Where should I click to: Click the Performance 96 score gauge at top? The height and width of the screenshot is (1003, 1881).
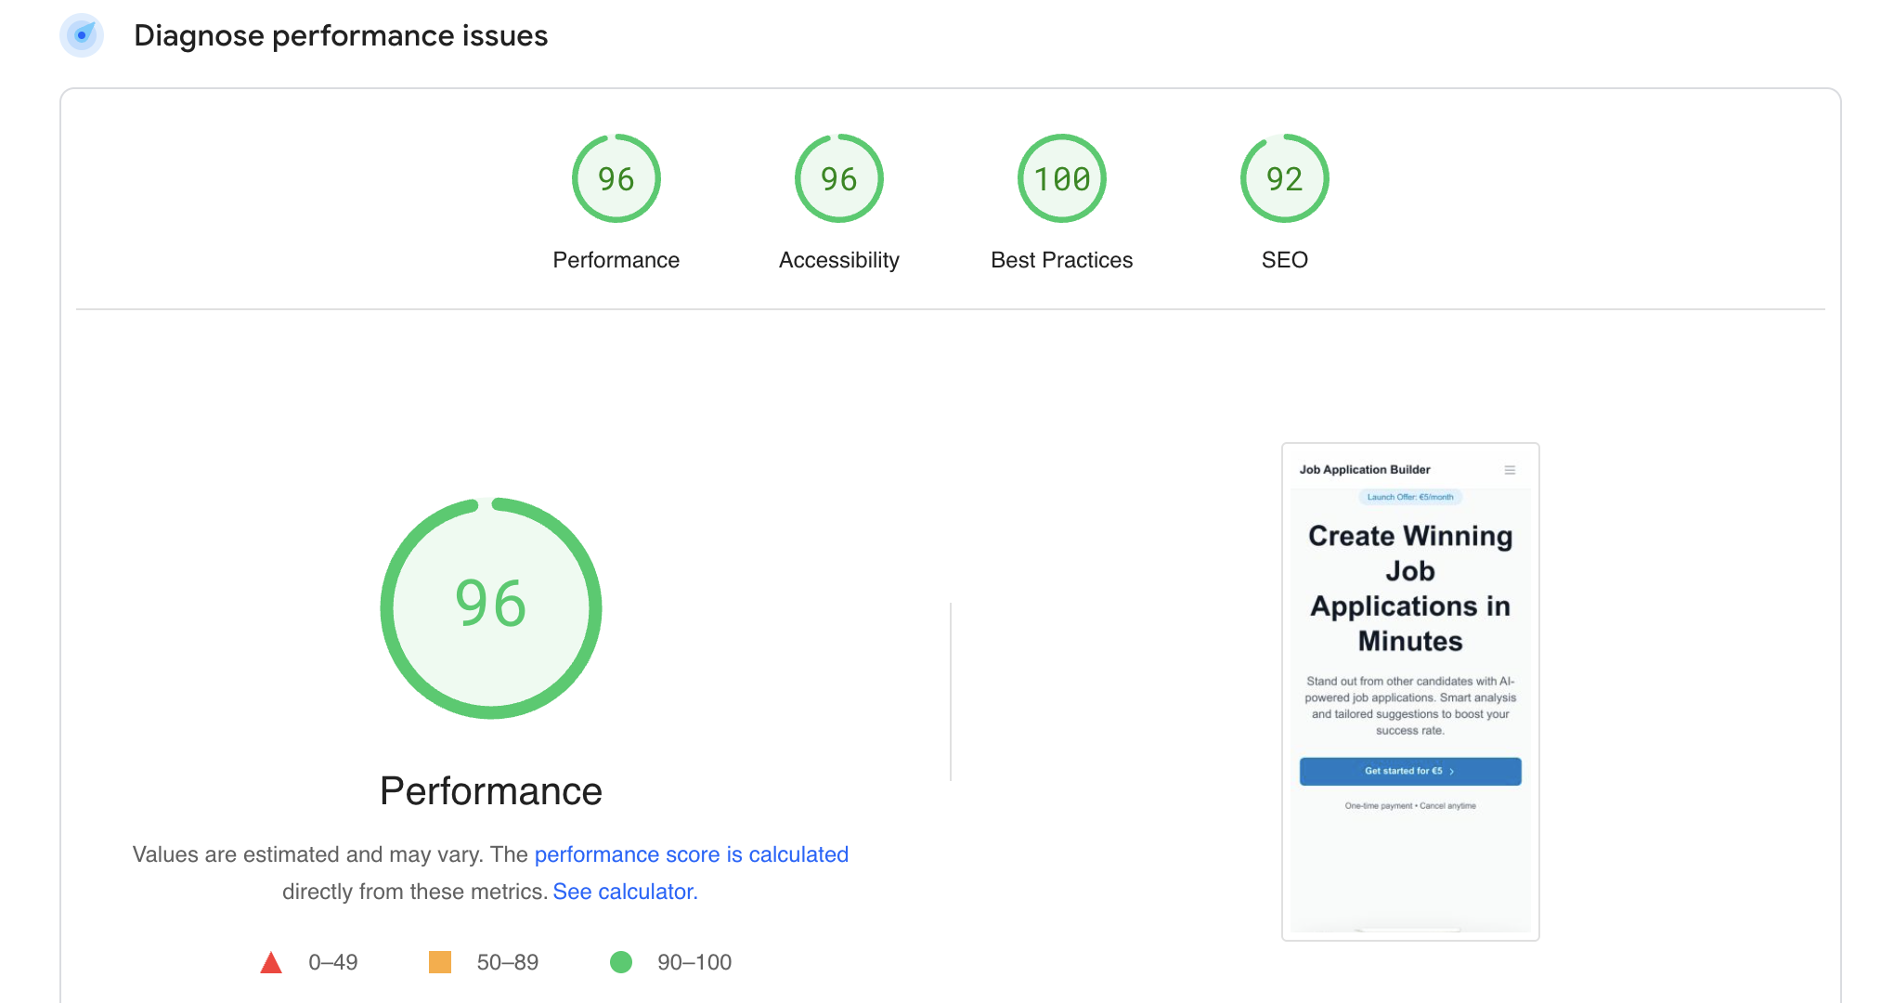click(x=616, y=178)
